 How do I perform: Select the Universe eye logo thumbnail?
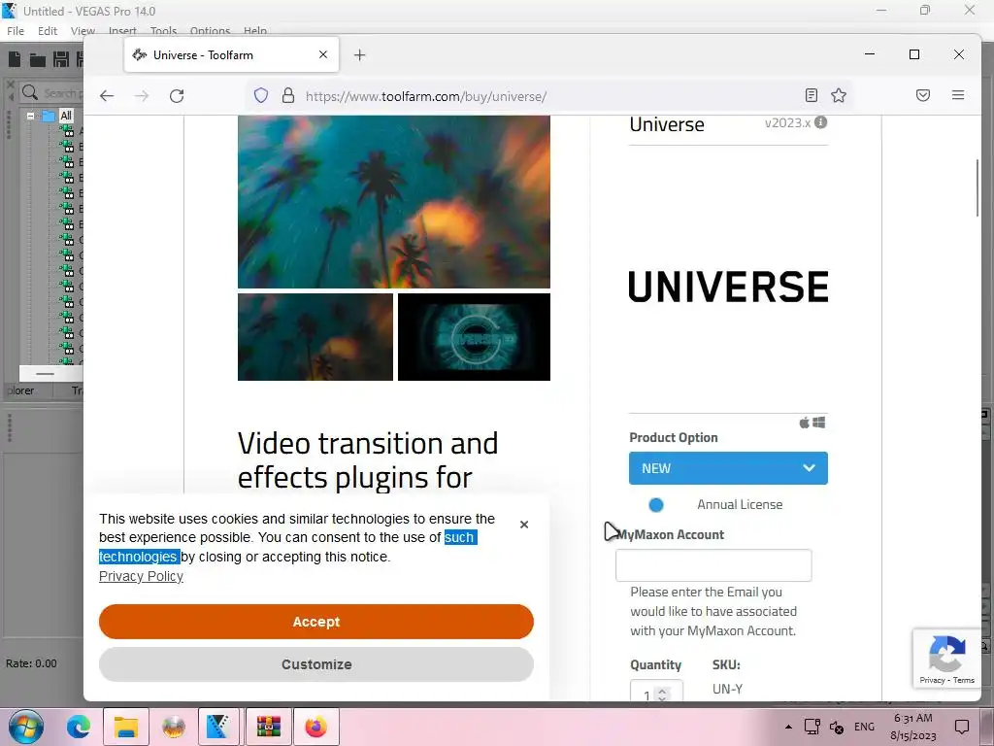(474, 337)
